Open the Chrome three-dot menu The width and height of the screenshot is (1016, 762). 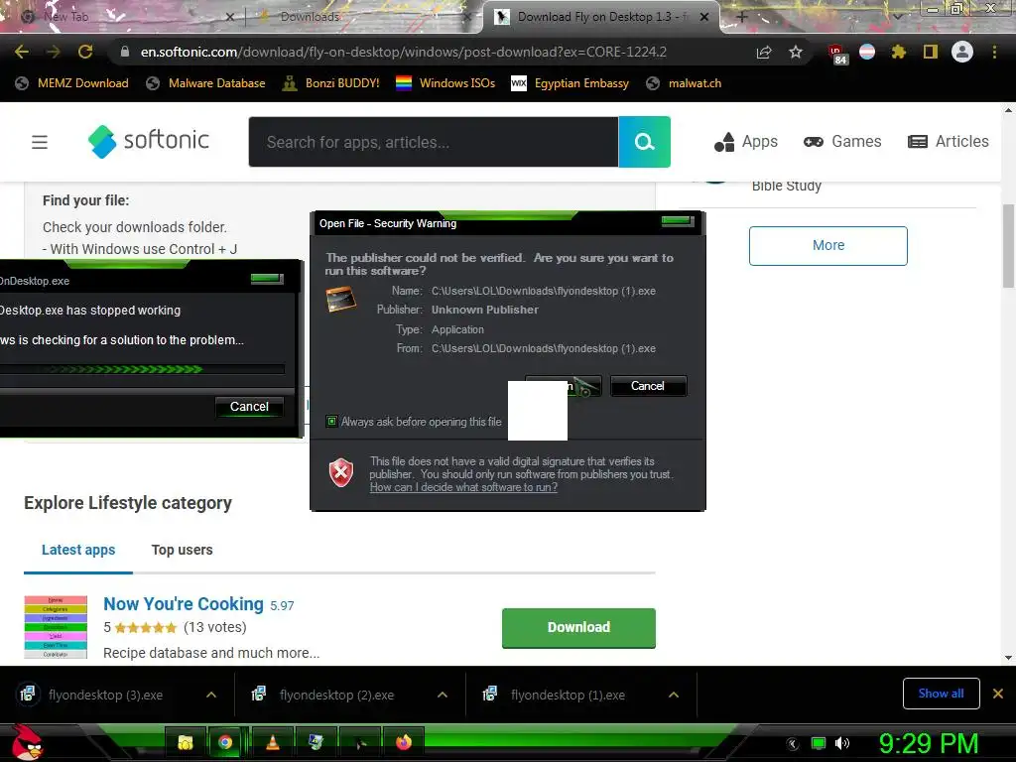pos(994,52)
